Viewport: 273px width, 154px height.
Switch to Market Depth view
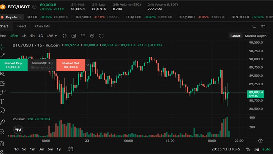pos(255,36)
